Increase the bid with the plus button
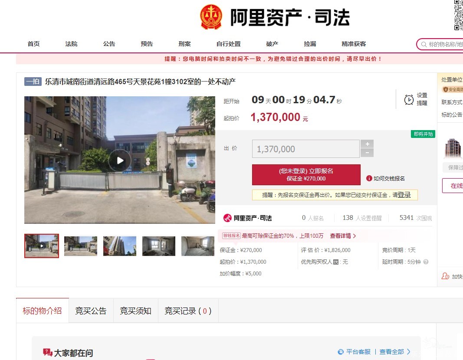This screenshot has height=360, width=463. (367, 144)
